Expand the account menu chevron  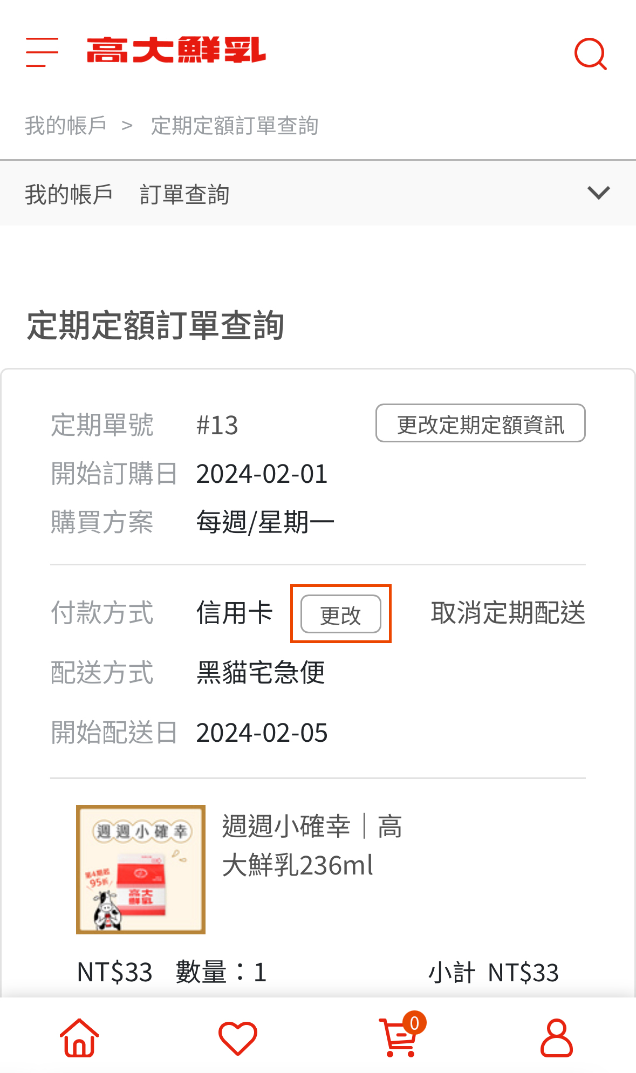coord(598,193)
